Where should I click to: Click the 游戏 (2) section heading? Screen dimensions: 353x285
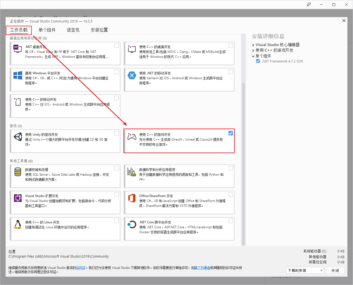coord(16,126)
